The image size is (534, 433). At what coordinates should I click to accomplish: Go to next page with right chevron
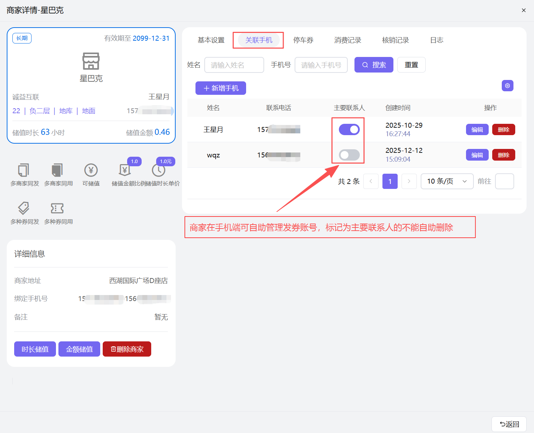pos(409,181)
